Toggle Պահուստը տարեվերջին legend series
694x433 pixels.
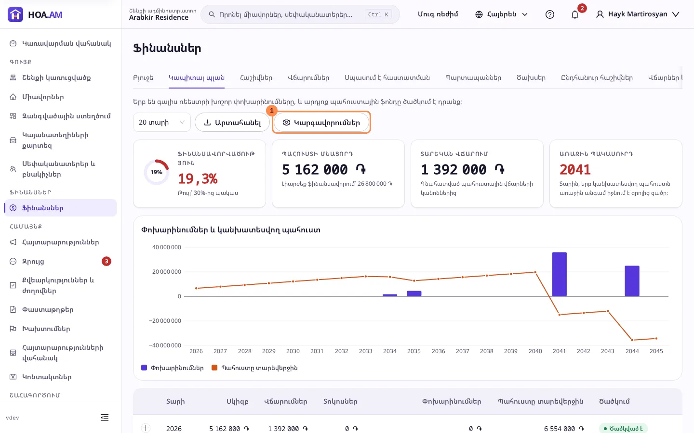coord(254,368)
